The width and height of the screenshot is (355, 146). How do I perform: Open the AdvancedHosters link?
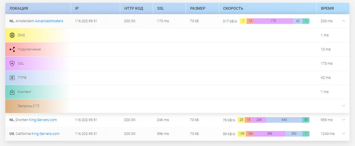click(x=49, y=21)
